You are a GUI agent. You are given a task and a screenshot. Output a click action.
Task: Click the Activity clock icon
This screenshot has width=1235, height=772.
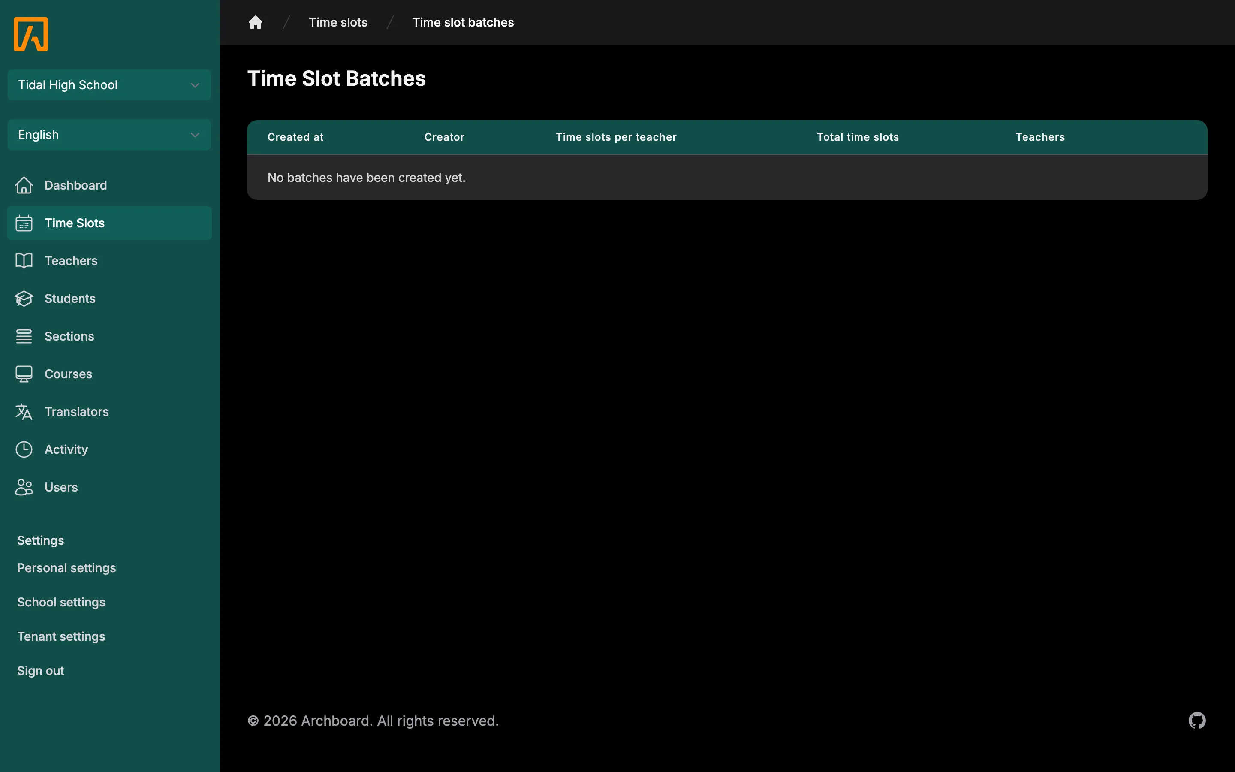pyautogui.click(x=24, y=450)
